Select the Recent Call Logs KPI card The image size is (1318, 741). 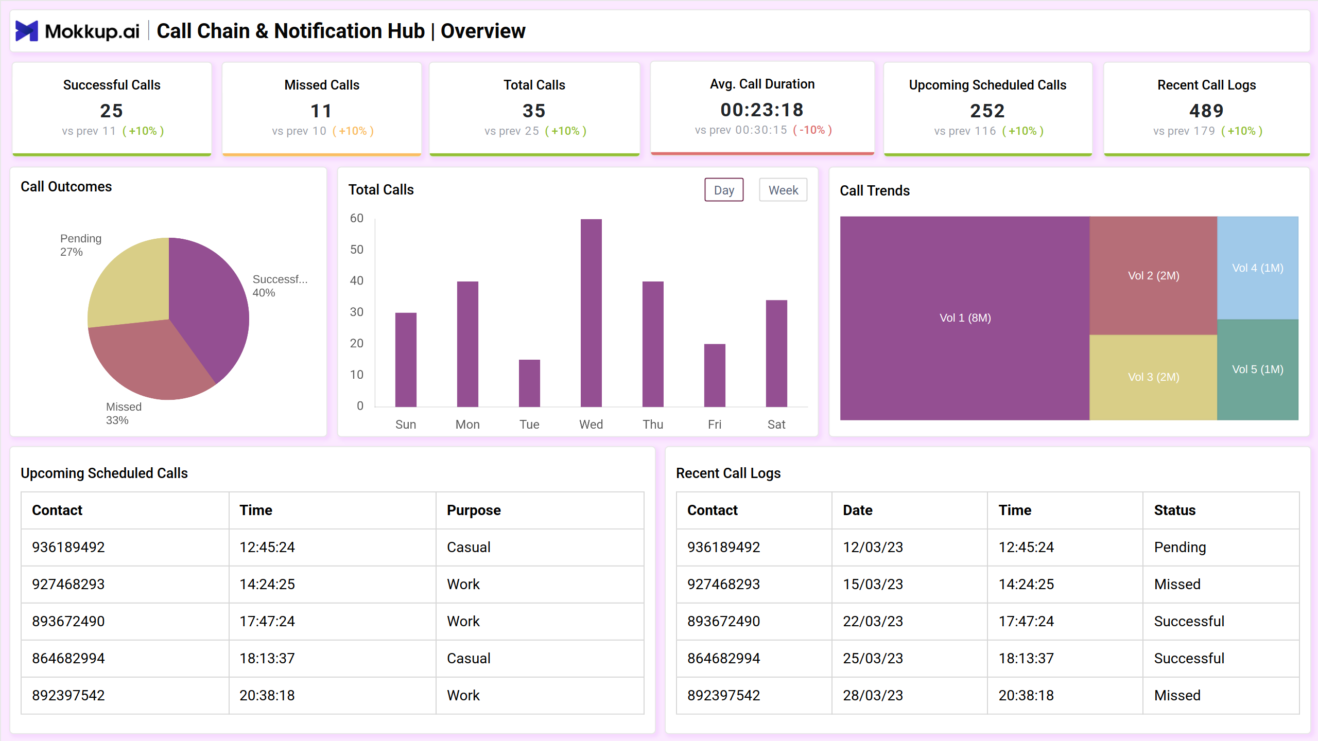tap(1207, 109)
